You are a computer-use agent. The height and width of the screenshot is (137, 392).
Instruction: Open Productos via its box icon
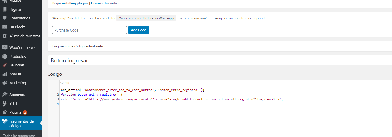(5, 56)
